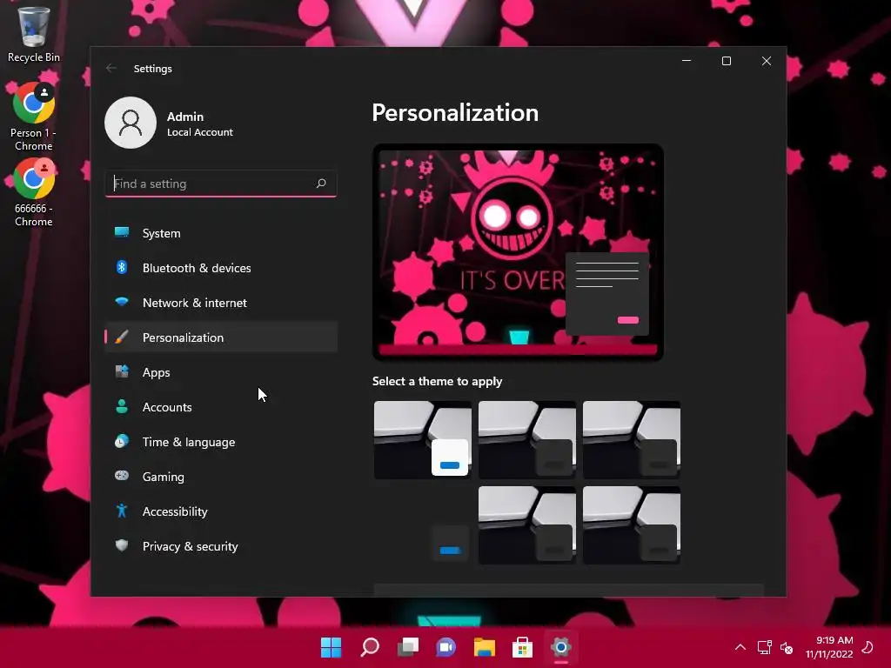Open Bluetooth & devices settings

pos(221,268)
